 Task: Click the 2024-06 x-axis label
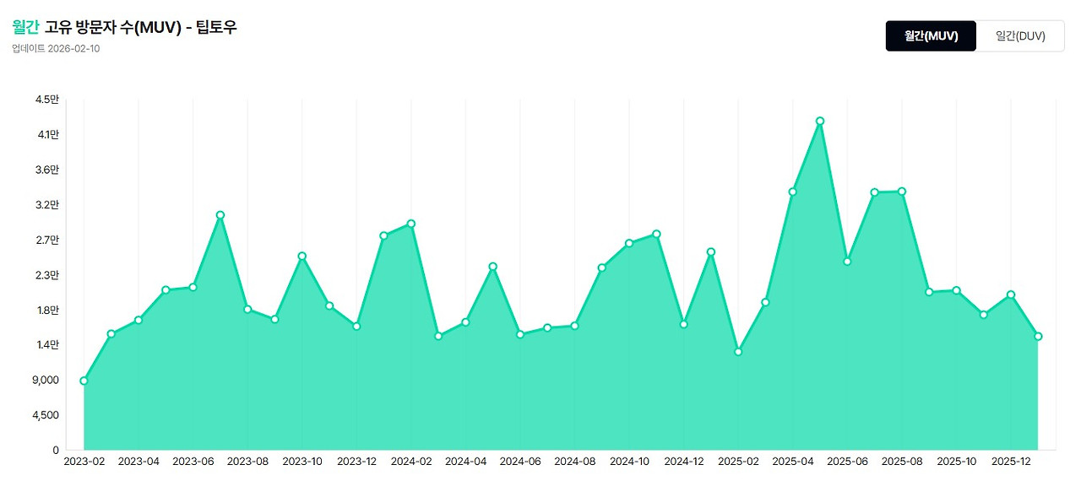click(520, 462)
